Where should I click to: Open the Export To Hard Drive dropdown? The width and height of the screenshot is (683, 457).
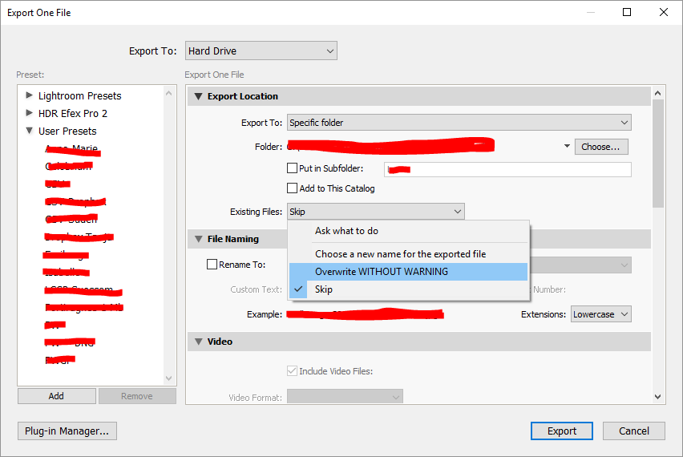(x=261, y=51)
